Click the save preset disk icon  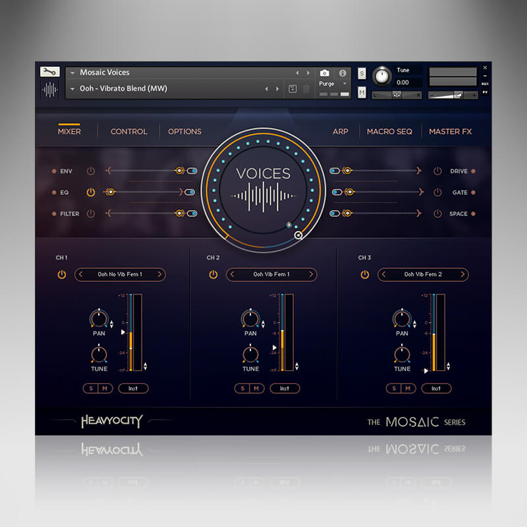(x=292, y=89)
